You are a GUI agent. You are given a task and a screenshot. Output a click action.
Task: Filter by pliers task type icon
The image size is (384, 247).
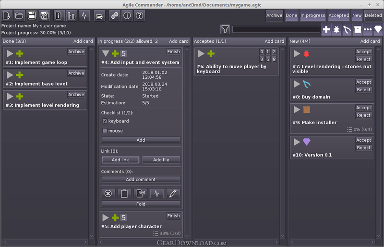[x=347, y=29]
